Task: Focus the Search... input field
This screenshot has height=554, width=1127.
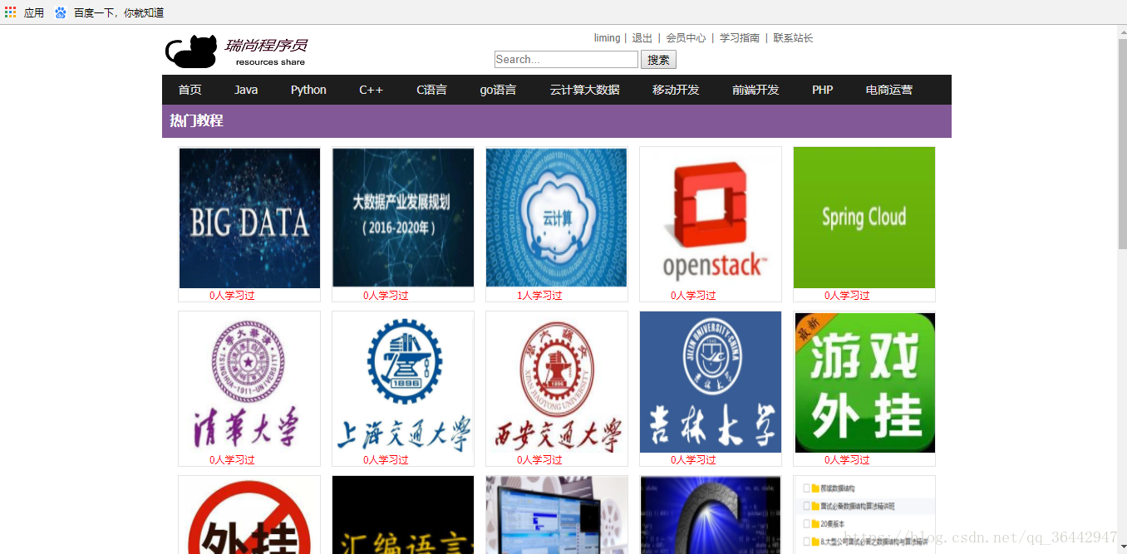Action: coord(566,60)
